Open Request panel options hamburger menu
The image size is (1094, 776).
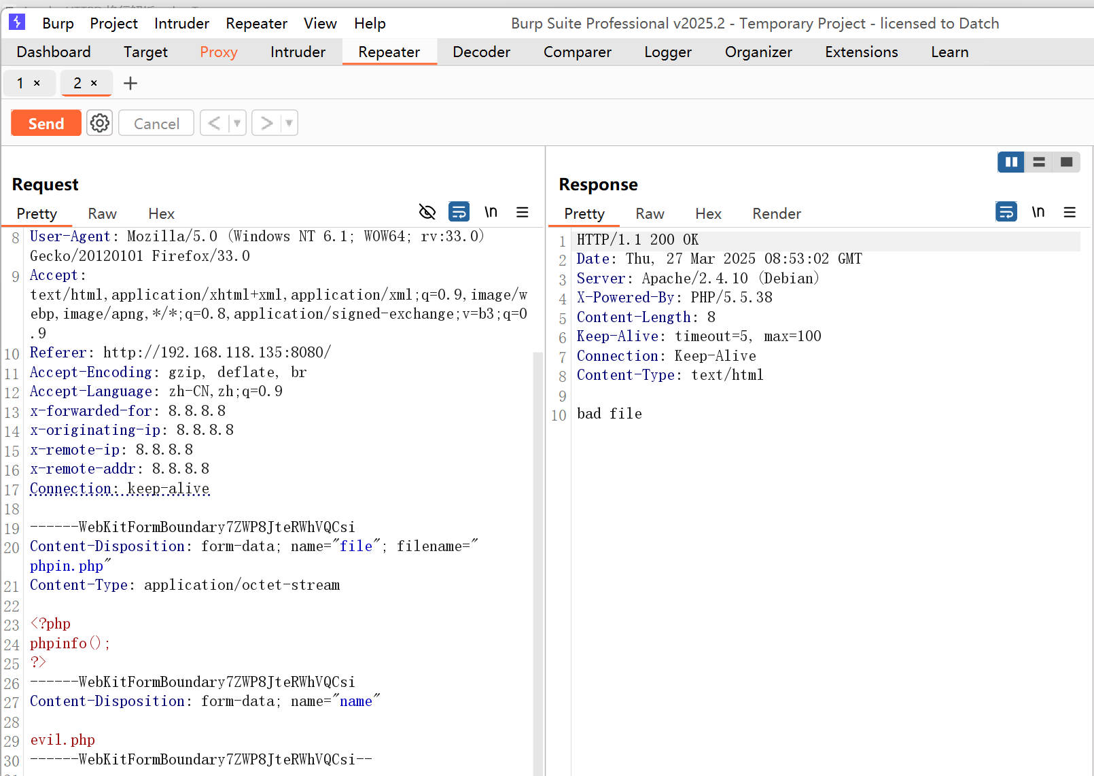(x=522, y=212)
